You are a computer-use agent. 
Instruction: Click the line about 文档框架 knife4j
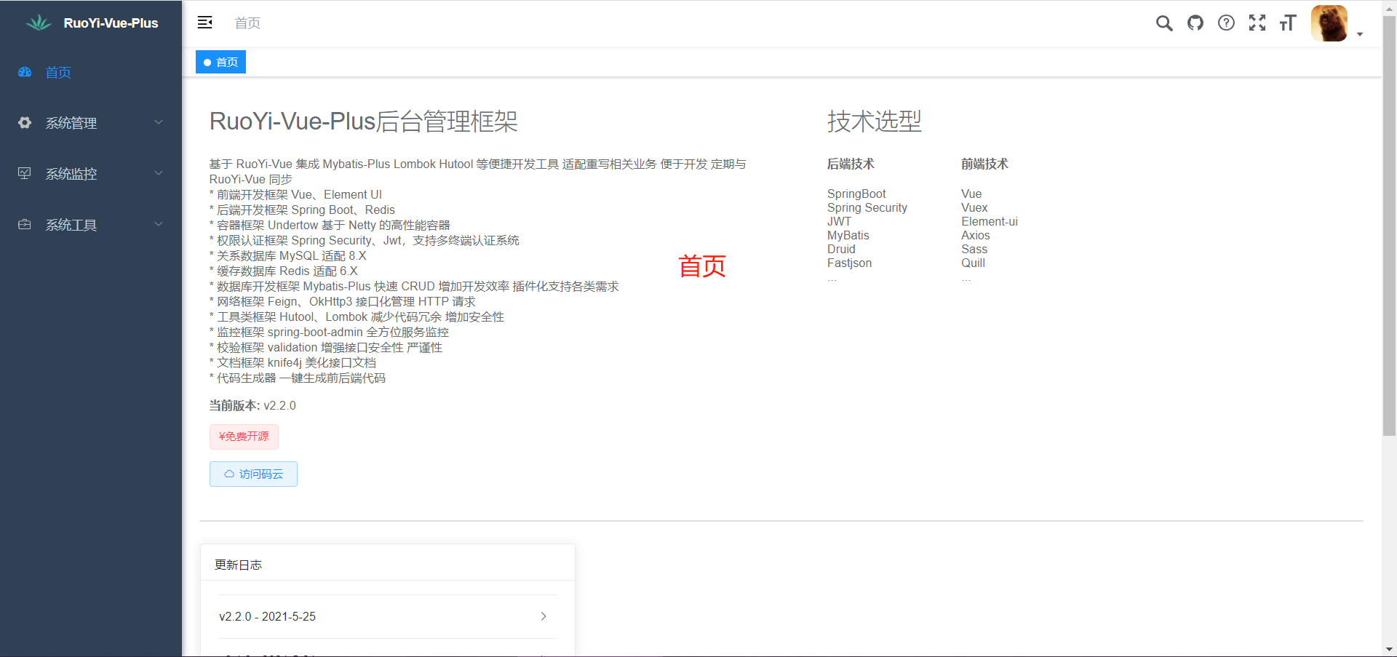point(293,362)
